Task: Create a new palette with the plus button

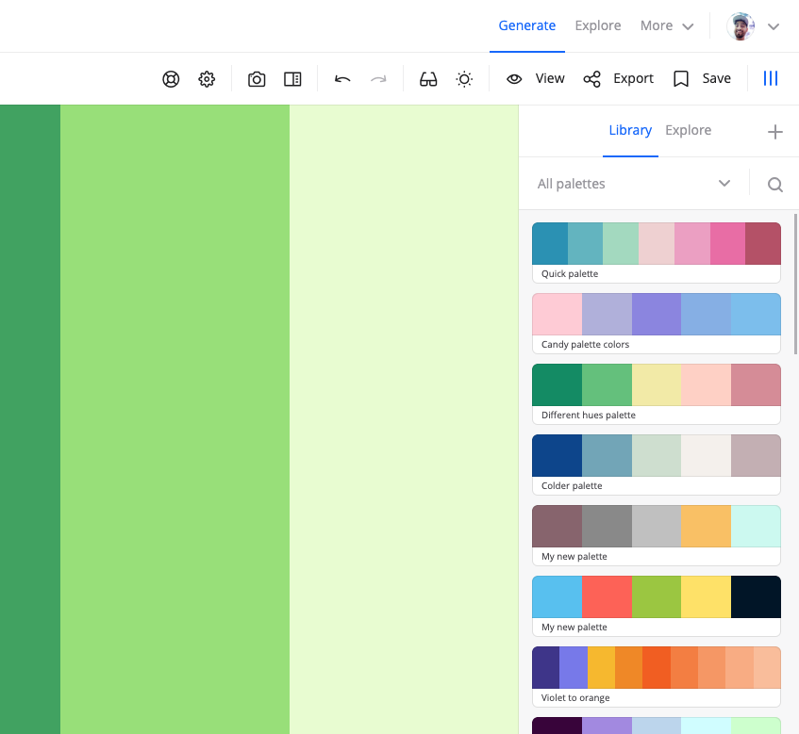Action: (x=775, y=132)
